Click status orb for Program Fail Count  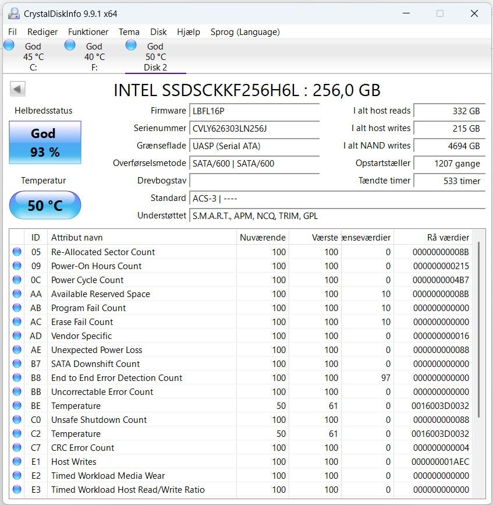[x=17, y=308]
